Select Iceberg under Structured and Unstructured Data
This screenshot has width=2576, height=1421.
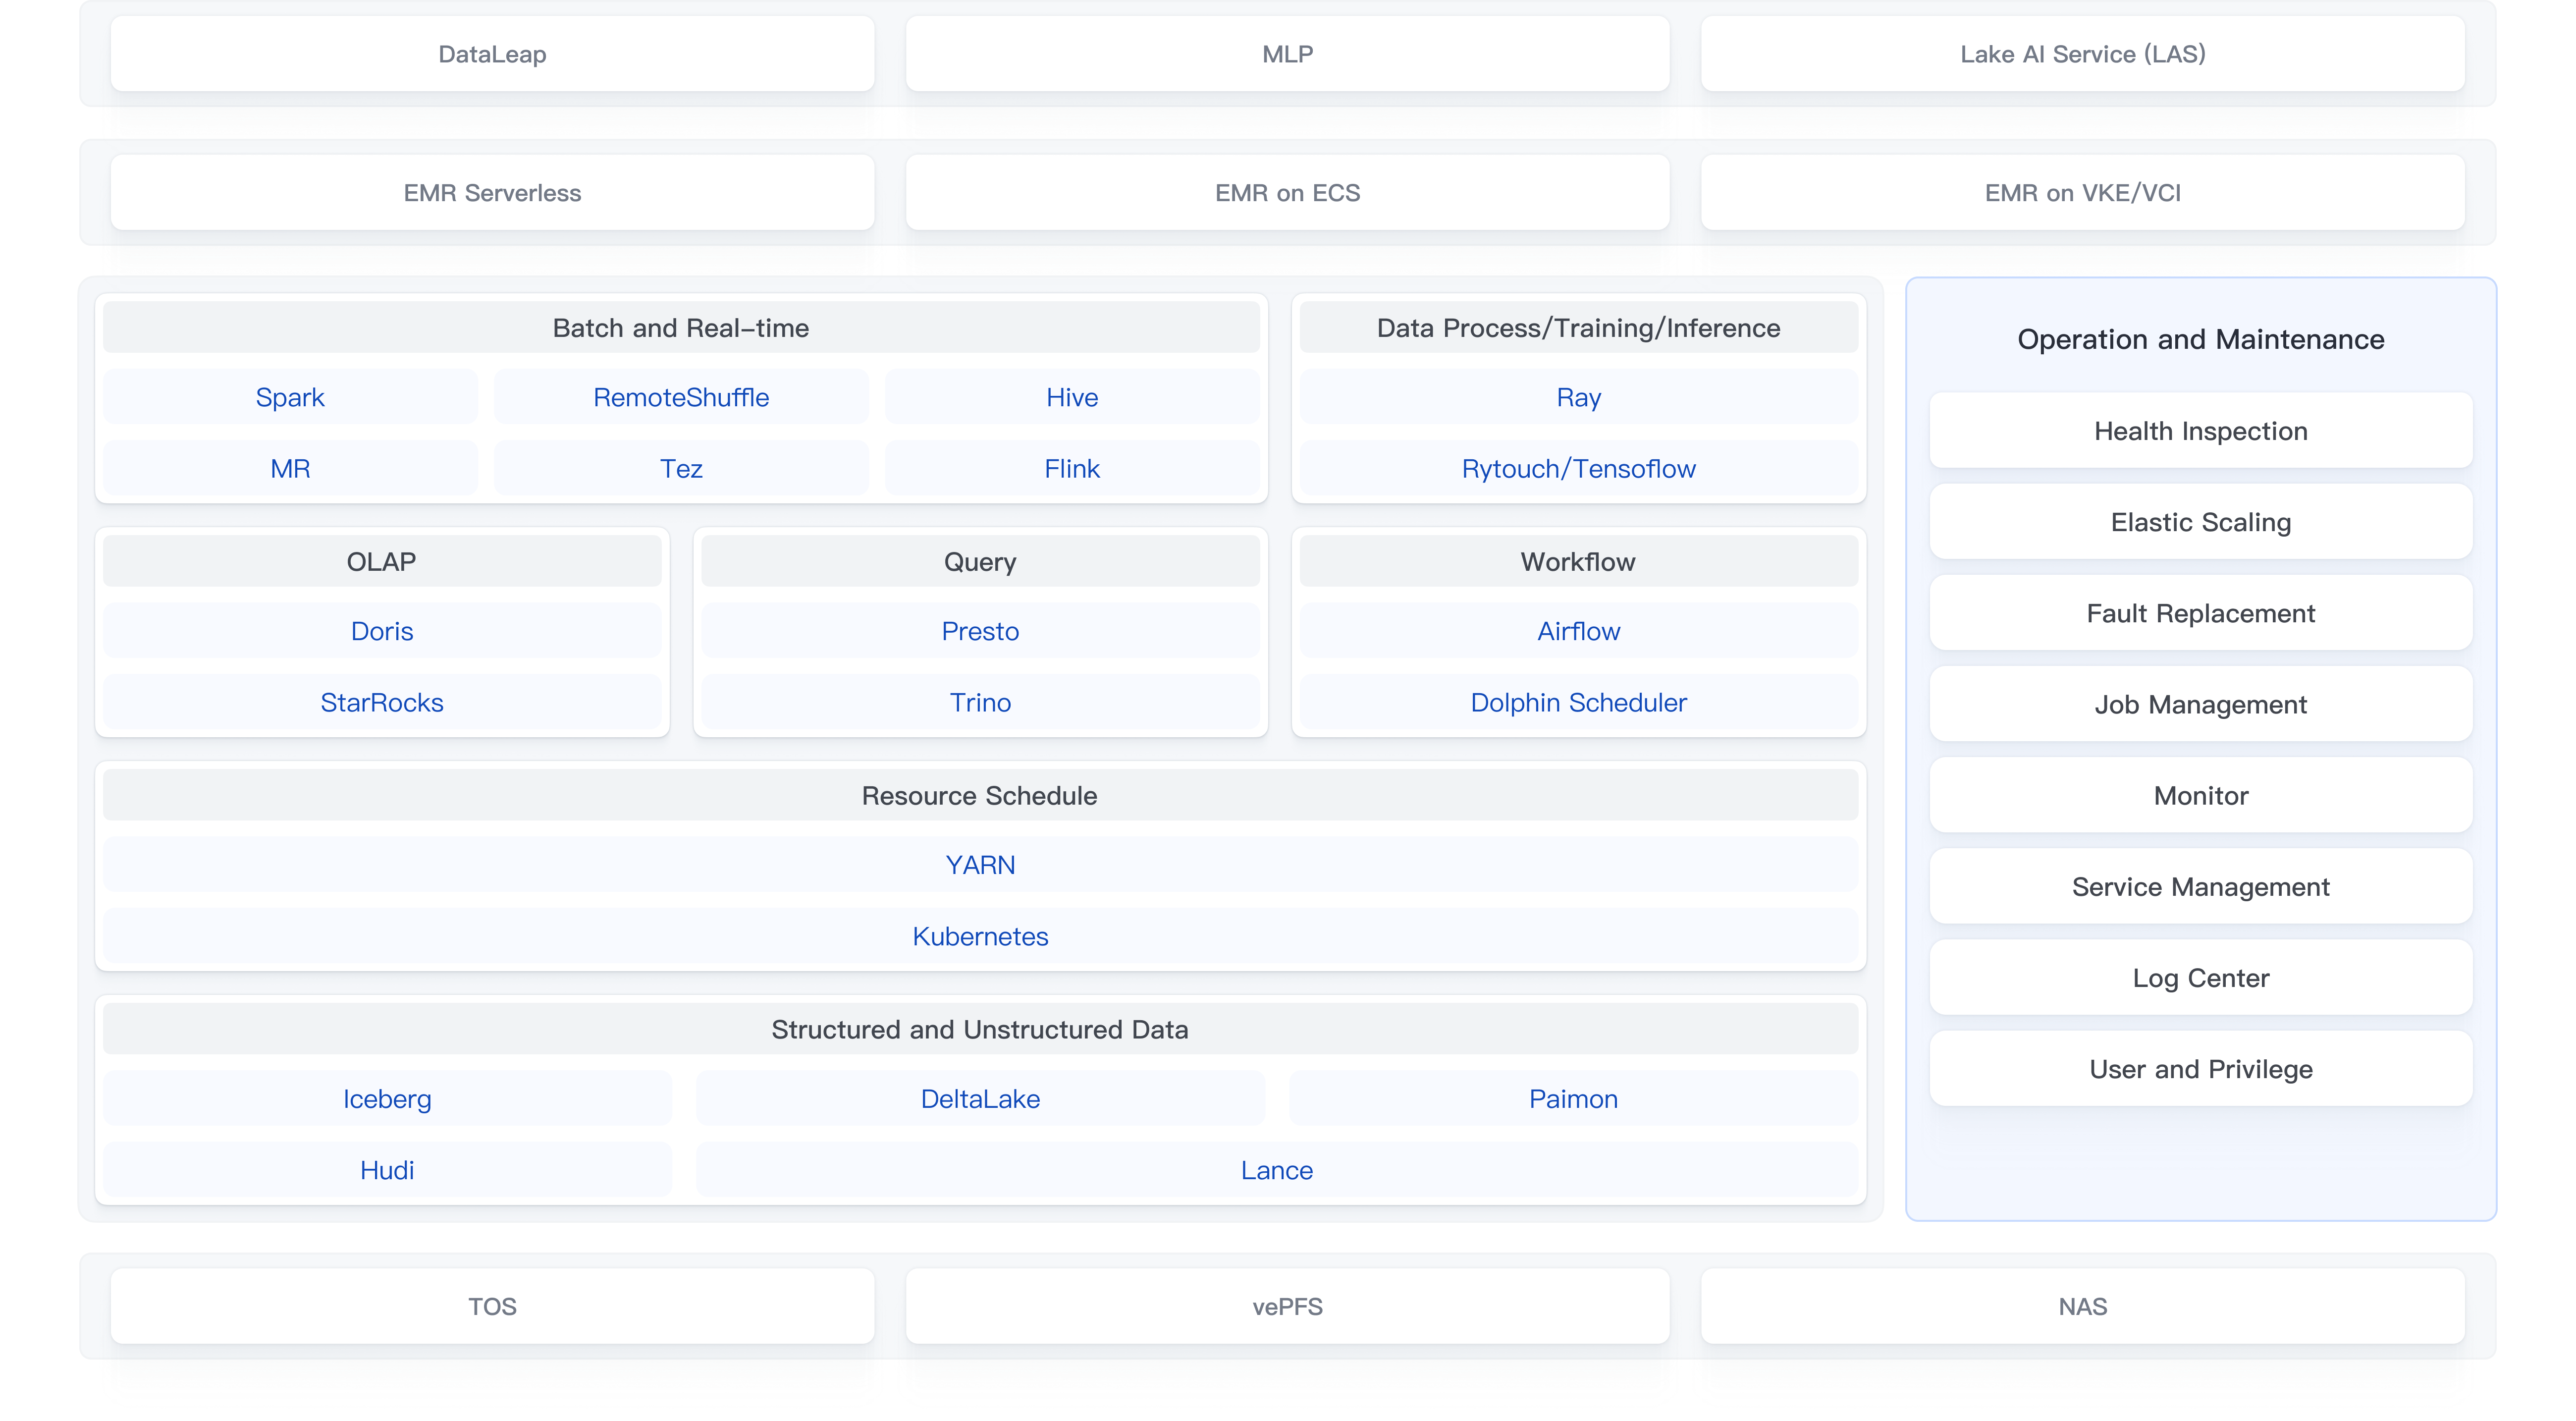[x=387, y=1098]
